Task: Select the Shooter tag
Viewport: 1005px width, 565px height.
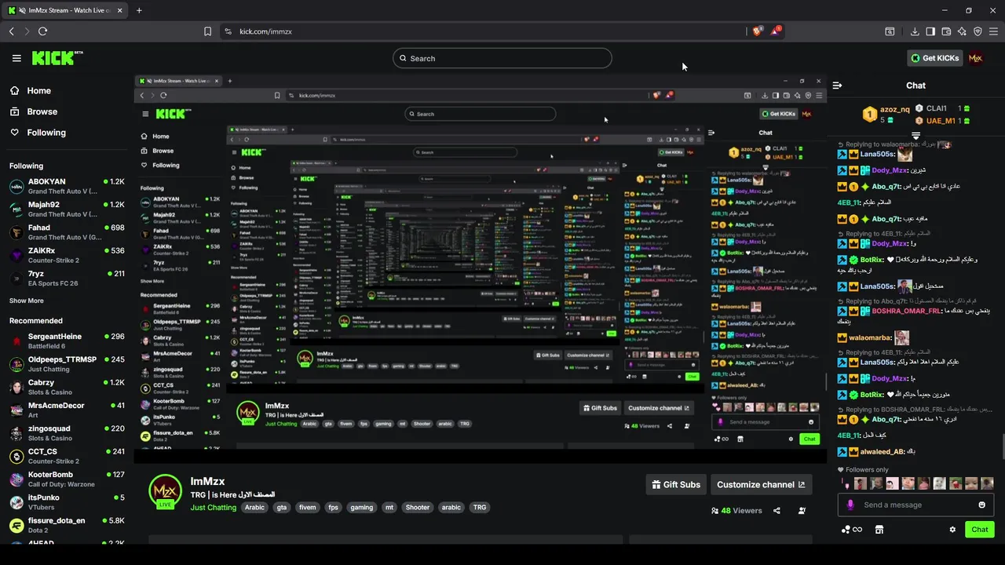Action: coord(418,508)
